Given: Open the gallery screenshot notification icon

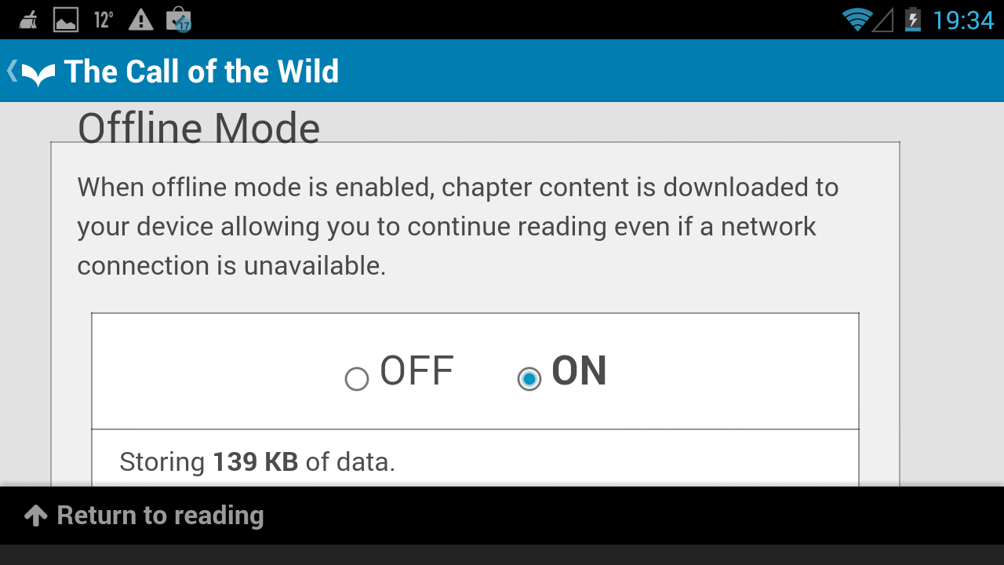Looking at the screenshot, I should tap(65, 18).
